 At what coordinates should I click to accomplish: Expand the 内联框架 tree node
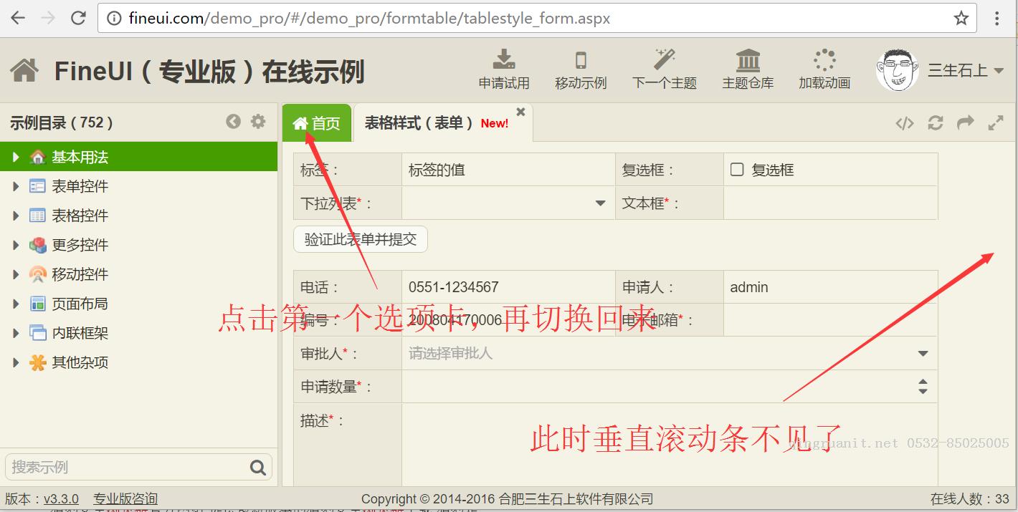click(16, 333)
